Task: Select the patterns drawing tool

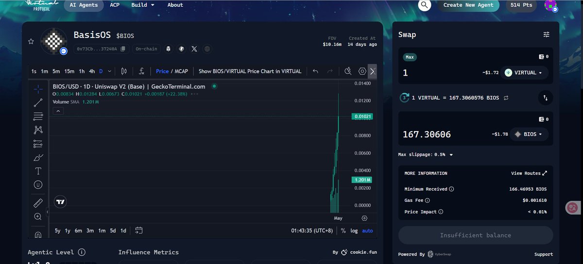Action: point(38,130)
